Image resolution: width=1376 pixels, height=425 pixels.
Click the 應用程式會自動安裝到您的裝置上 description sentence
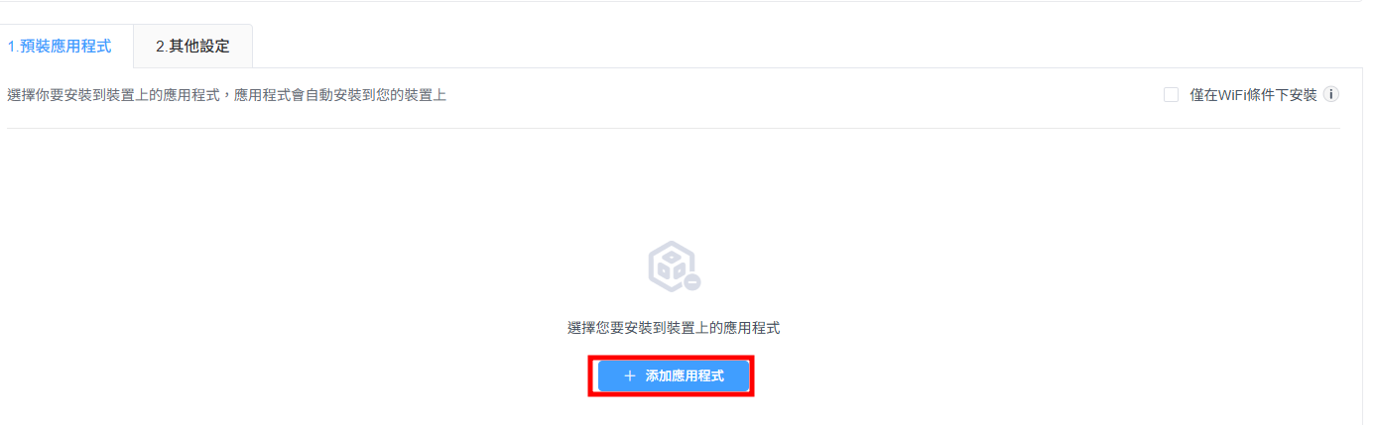(x=340, y=95)
